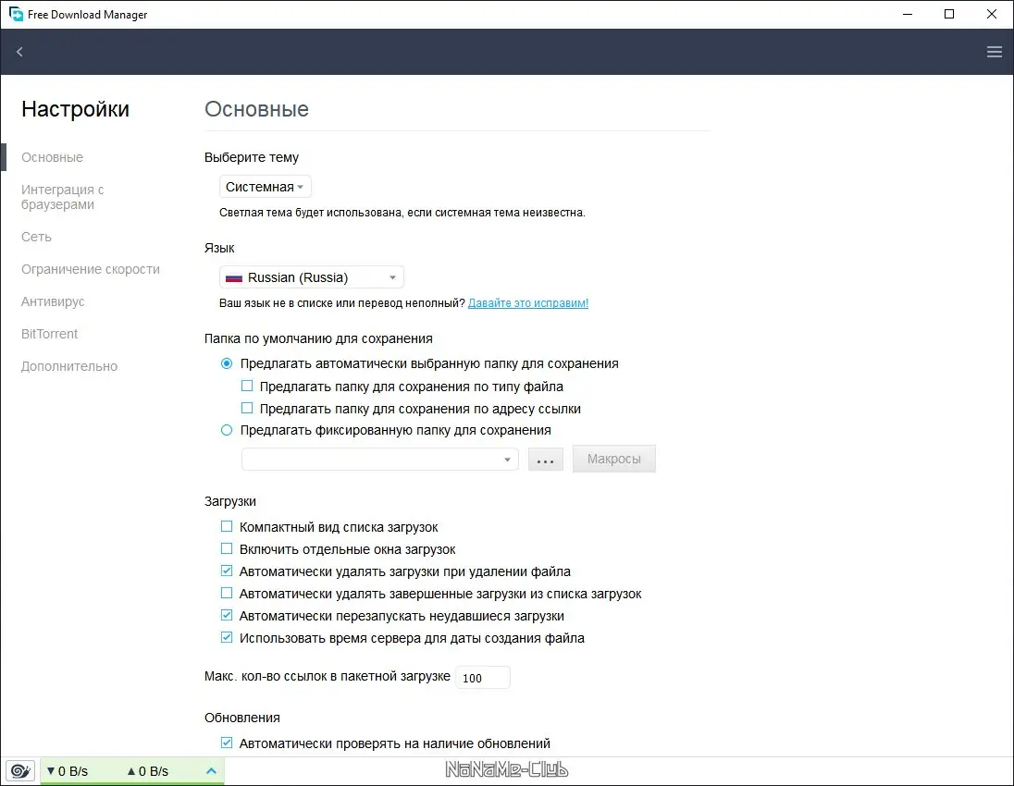Open the fixed save folder path dropdown
The width and height of the screenshot is (1014, 786).
[379, 460]
